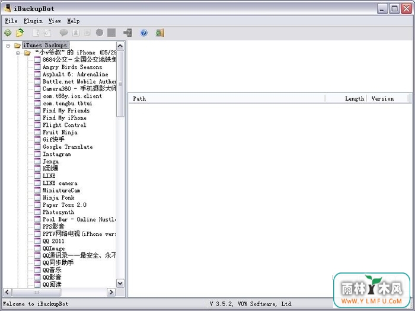
Task: Click the gray square toolbar icon
Action: pos(111,33)
